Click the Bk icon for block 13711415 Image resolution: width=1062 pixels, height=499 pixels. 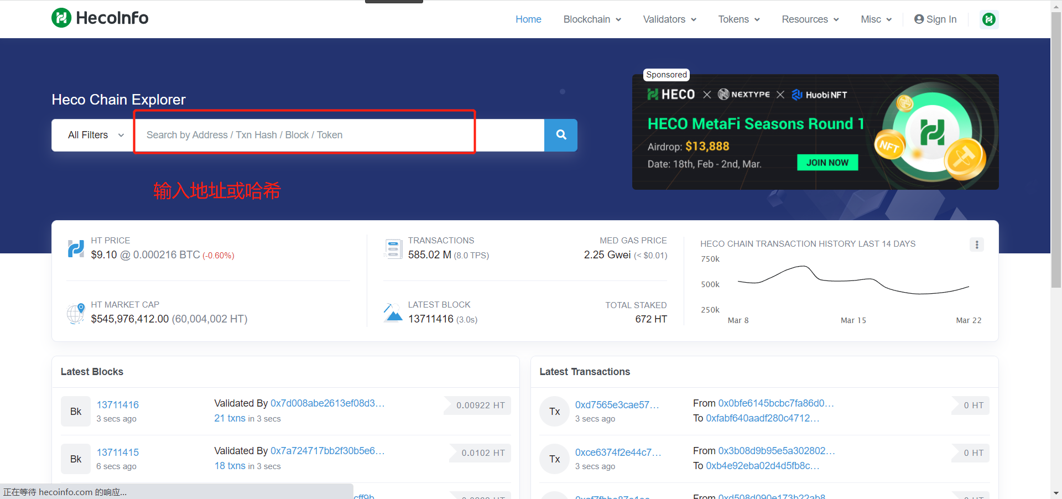point(76,459)
